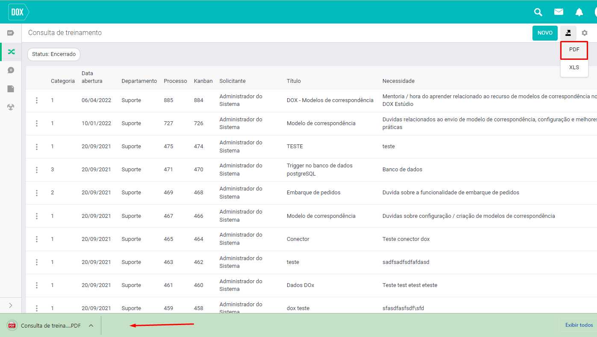
Task: Click necessidade text Banco de dados
Action: click(x=402, y=170)
